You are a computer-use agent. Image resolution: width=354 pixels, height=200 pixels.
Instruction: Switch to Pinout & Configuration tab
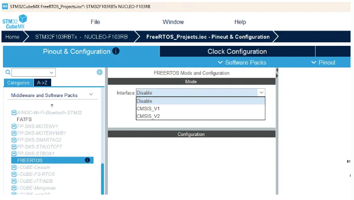[x=81, y=51]
